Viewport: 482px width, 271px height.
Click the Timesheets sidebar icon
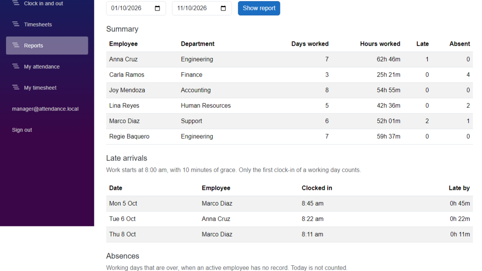pyautogui.click(x=16, y=24)
